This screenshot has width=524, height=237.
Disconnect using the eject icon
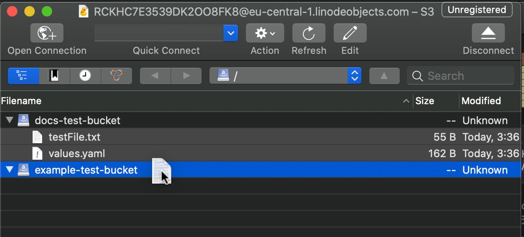click(x=488, y=33)
